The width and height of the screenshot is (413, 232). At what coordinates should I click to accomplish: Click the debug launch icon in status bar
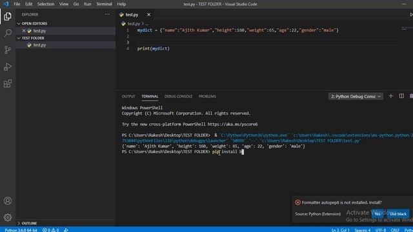point(66,230)
